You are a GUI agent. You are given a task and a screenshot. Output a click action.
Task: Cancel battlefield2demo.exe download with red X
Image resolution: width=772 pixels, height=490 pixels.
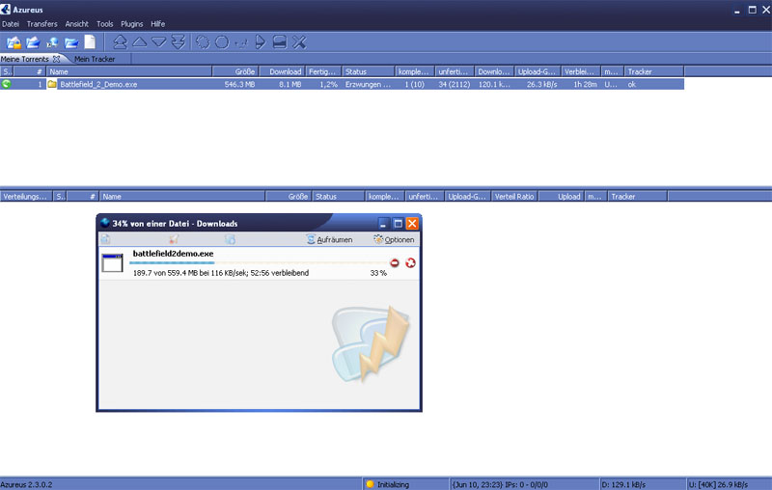410,262
